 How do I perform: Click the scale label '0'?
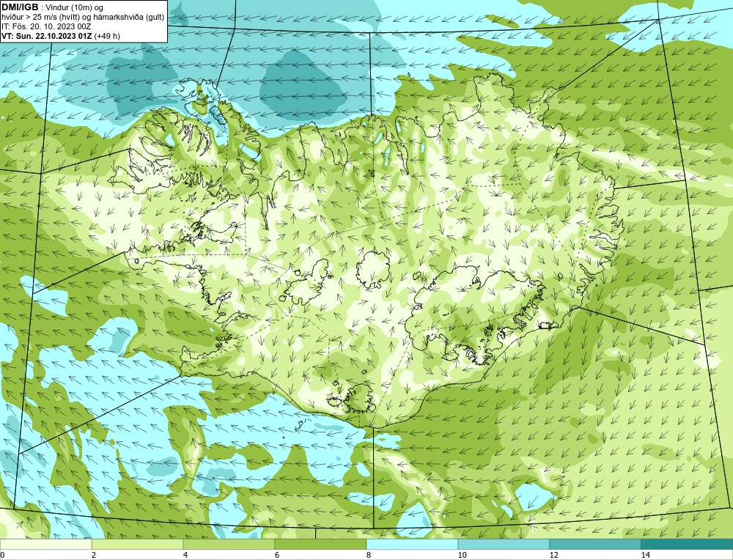pyautogui.click(x=2, y=556)
